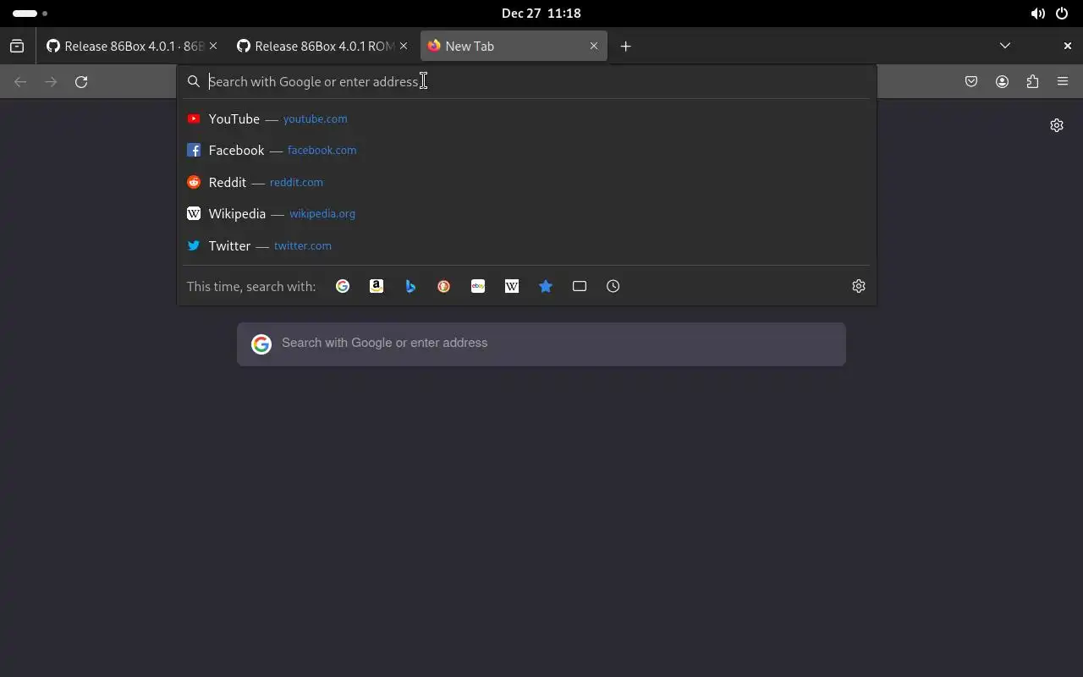This screenshot has width=1083, height=677.
Task: Expand the list all tabs chevron
Action: click(x=1005, y=46)
